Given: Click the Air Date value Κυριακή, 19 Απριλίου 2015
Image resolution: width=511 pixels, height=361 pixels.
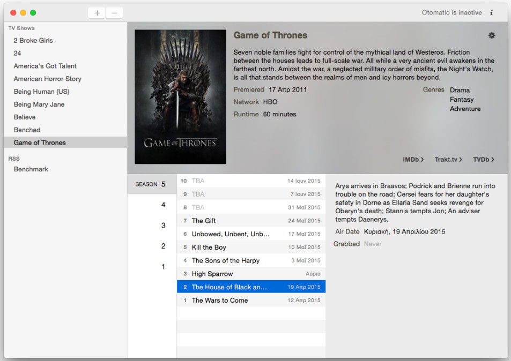Looking at the screenshot, I should click(404, 231).
